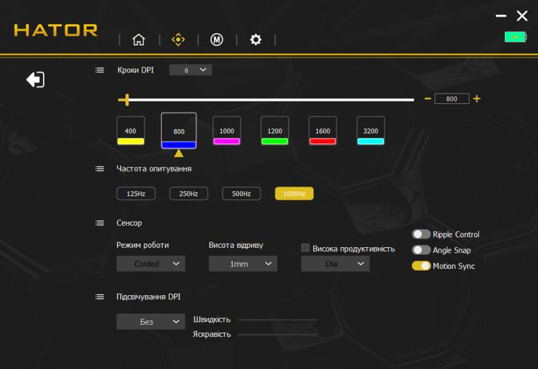Viewport: 538px width, 369px height.
Task: Click the battery status indicator
Action: tap(515, 37)
